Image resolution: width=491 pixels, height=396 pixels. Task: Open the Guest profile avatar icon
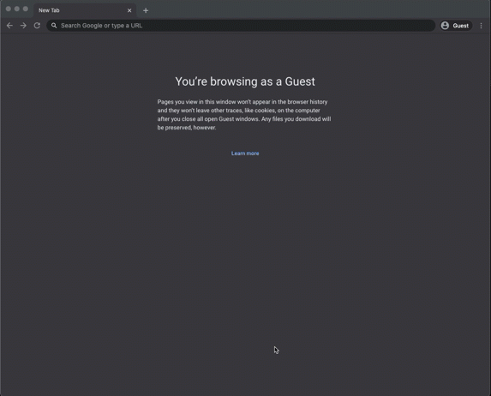tap(445, 26)
